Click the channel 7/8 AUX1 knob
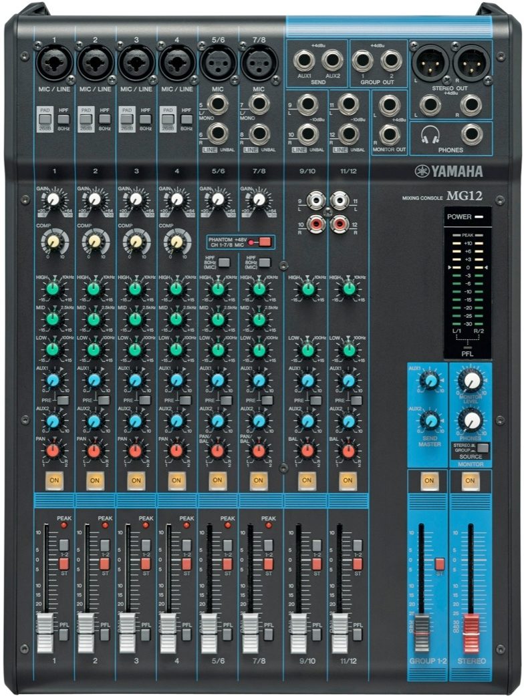 coord(259,381)
